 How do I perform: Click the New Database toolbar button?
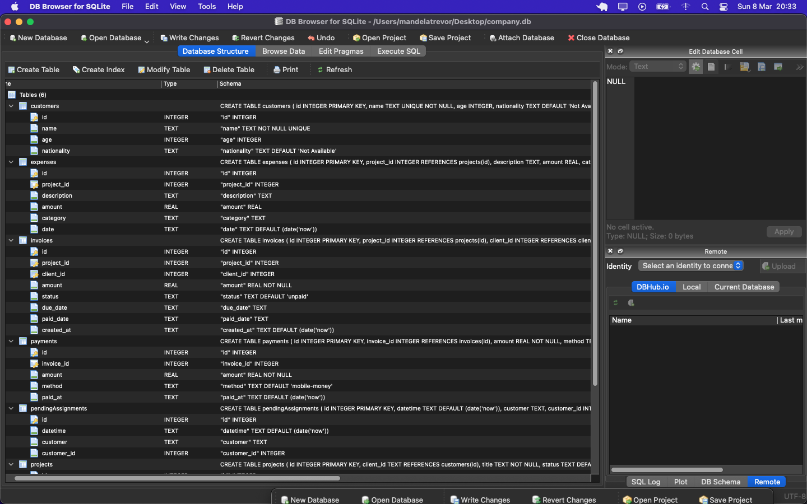[x=38, y=38]
